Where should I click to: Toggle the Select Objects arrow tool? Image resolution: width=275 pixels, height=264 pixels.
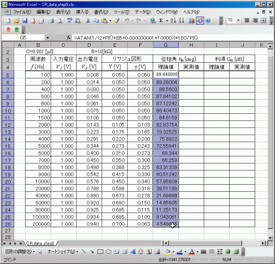coord(40,252)
